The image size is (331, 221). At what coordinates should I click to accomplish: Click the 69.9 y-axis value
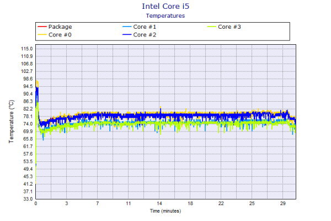28,131
